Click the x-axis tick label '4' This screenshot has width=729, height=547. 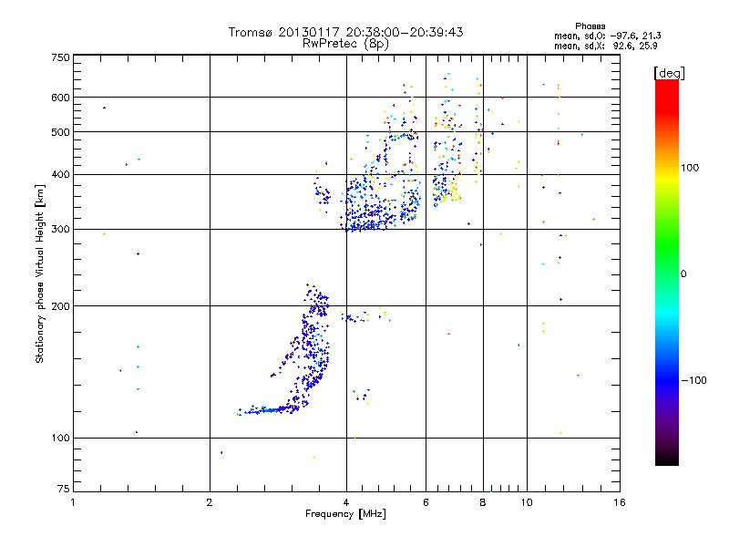346,502
